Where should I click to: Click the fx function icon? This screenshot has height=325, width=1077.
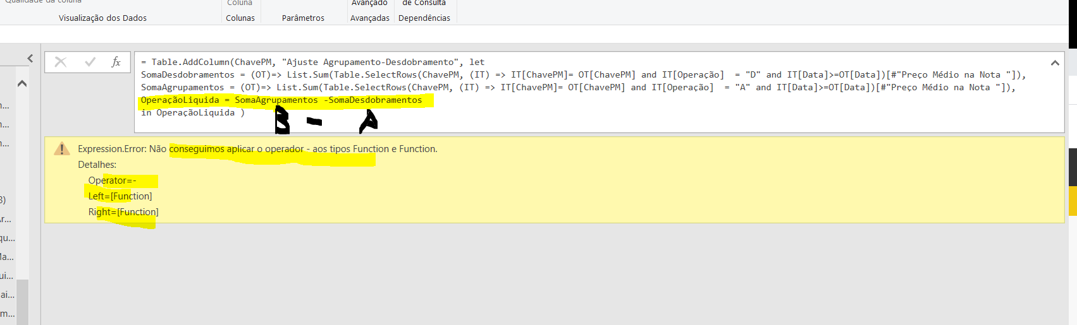116,62
